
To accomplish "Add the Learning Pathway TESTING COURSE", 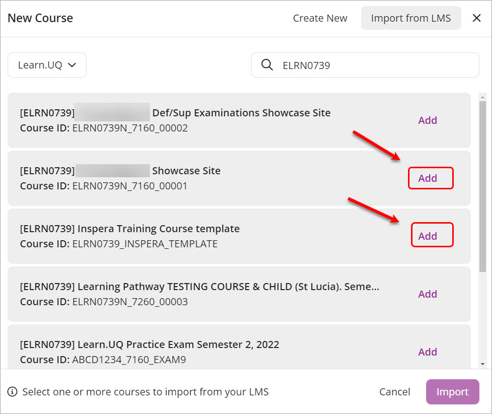I will 427,294.
